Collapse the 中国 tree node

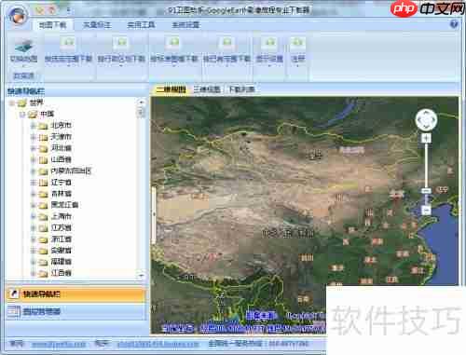point(22,115)
